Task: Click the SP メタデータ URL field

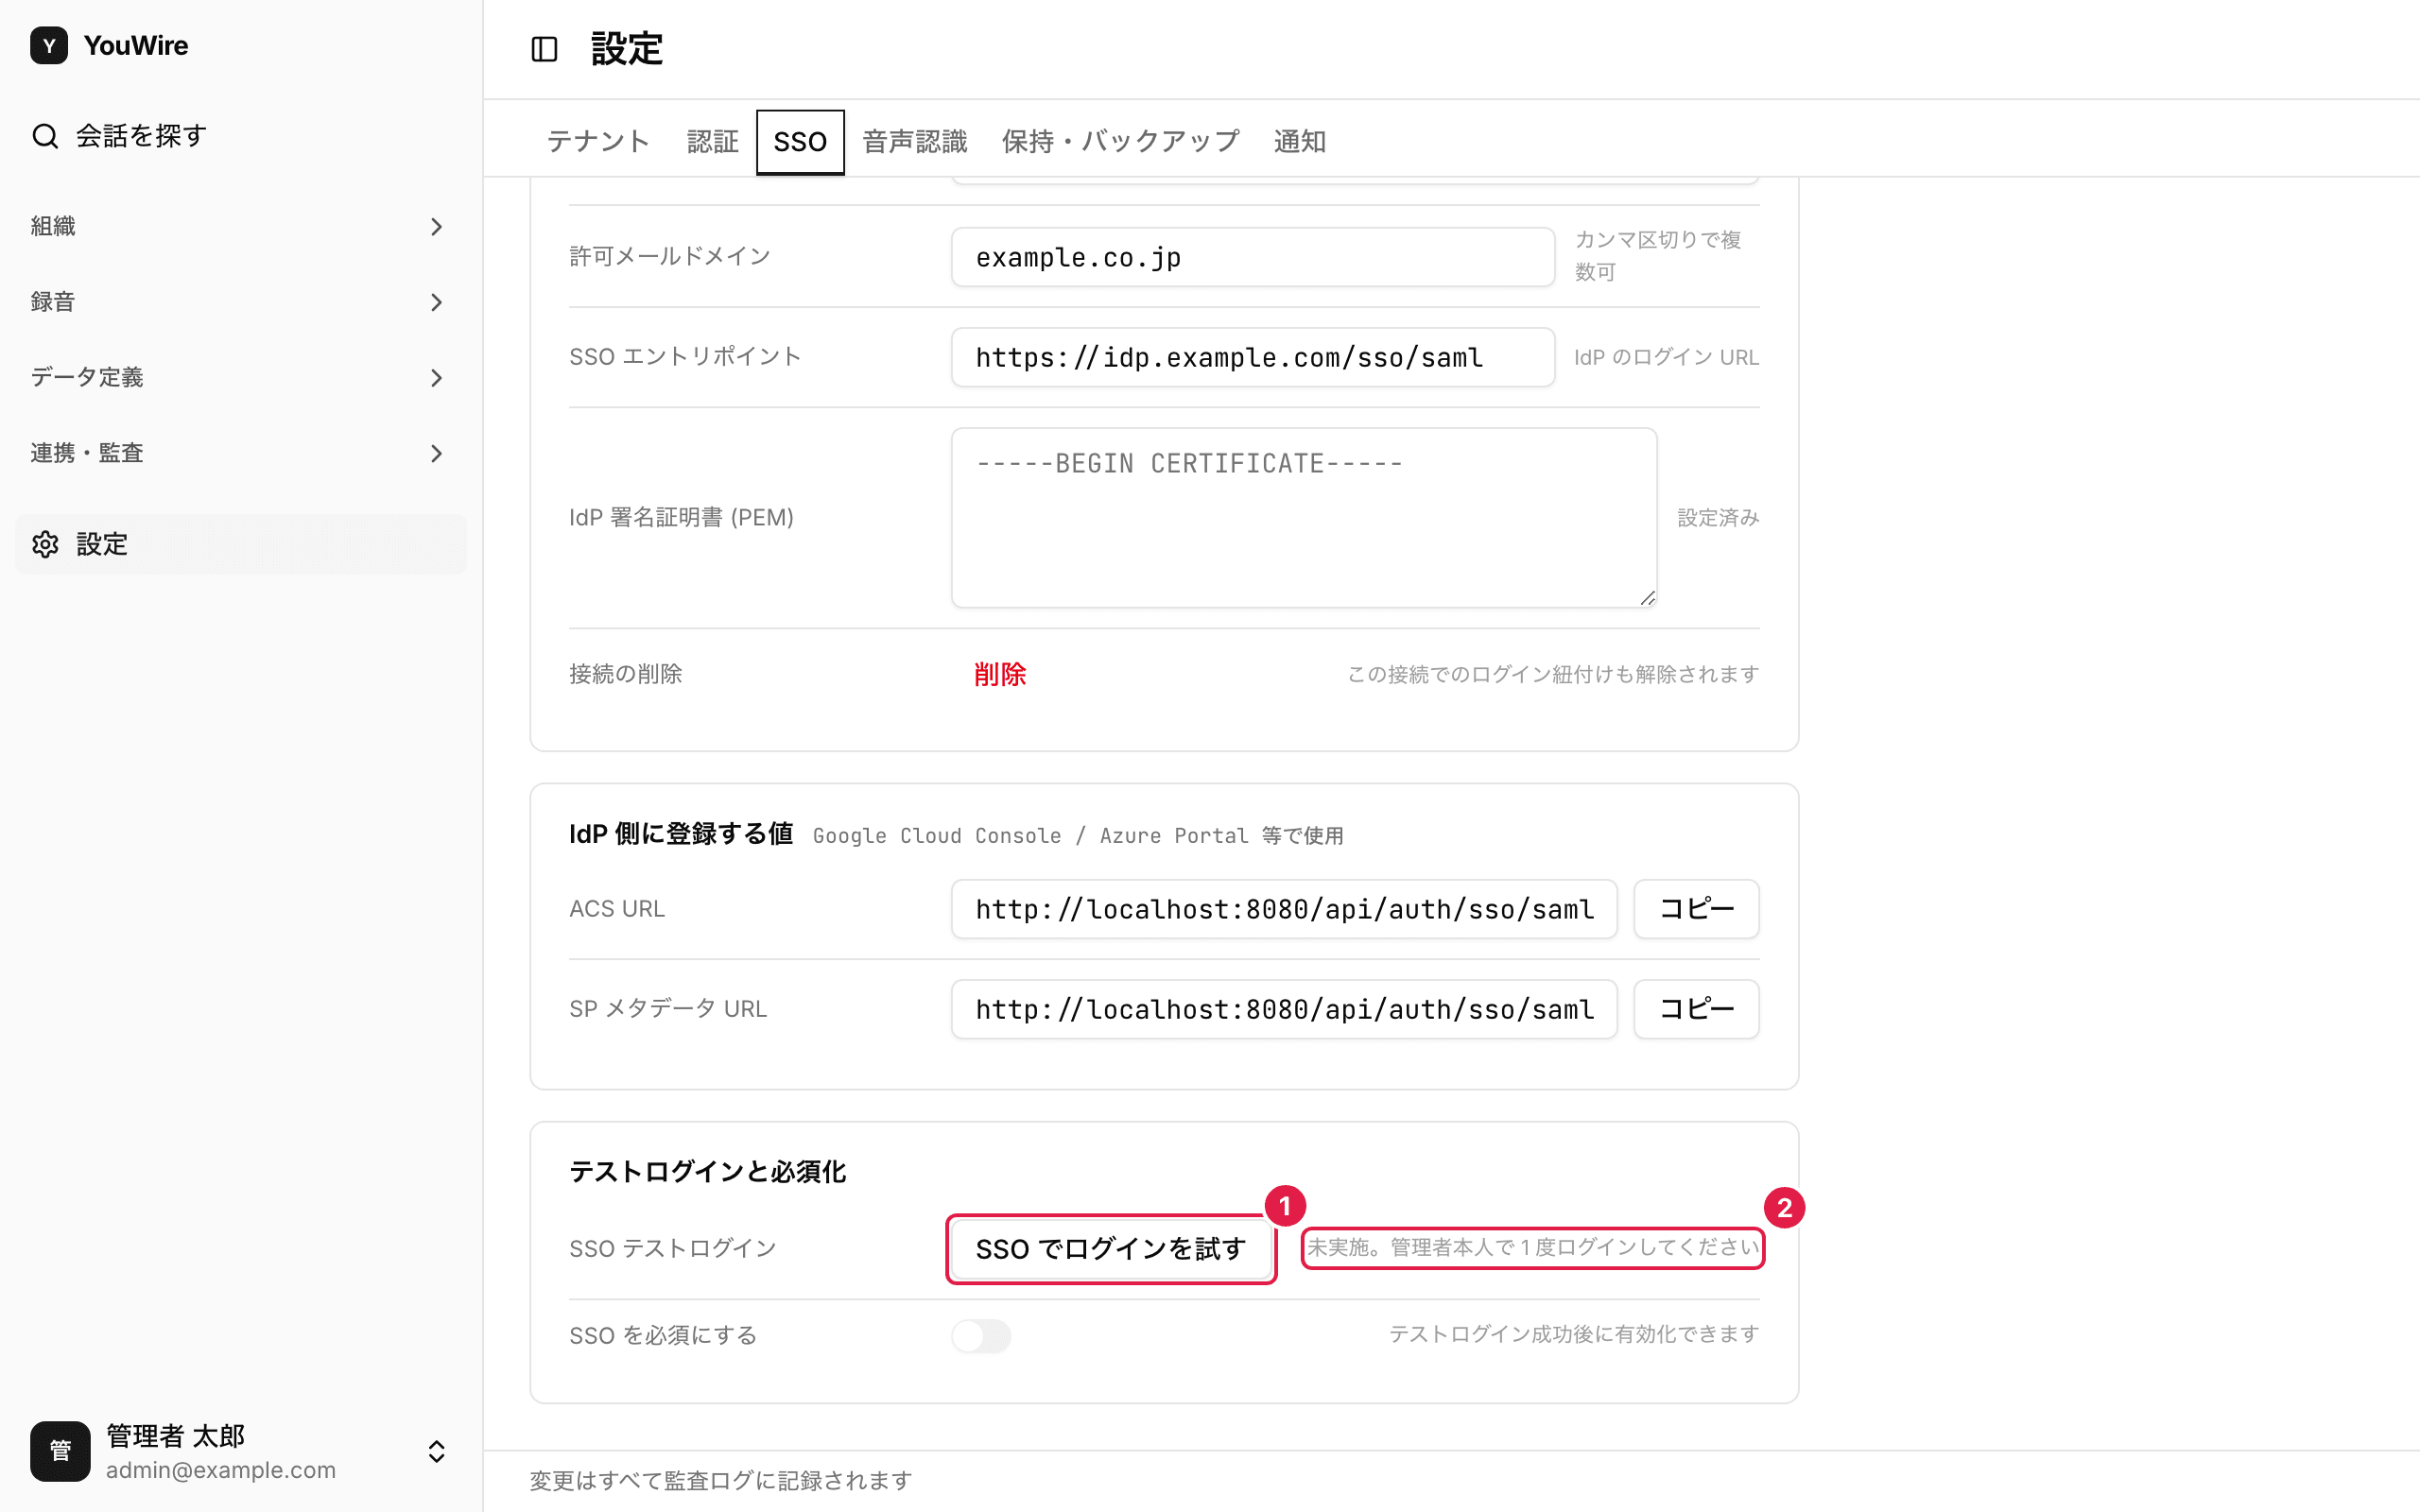Action: (1284, 1009)
